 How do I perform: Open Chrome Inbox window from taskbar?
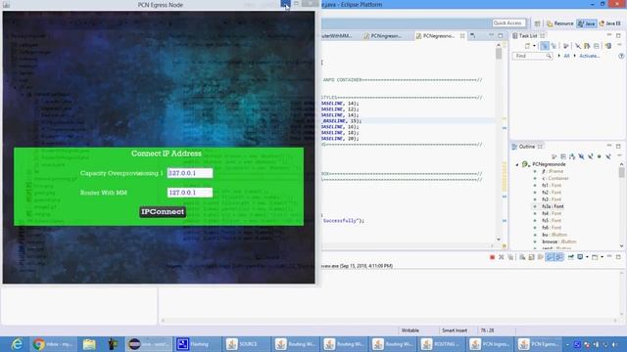53,344
